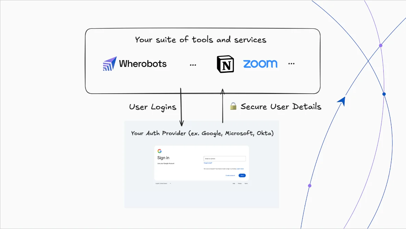This screenshot has width=406, height=229.
Task: Click the 'Wherobots' wordmark text
Action: [x=143, y=64]
